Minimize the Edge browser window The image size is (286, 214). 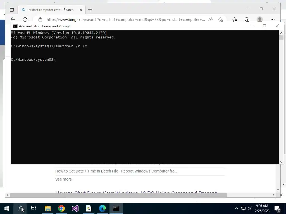(x=248, y=9)
